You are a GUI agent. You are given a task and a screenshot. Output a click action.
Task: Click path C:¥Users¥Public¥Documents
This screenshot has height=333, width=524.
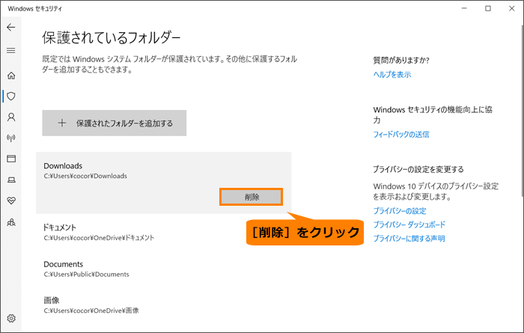tap(86, 275)
